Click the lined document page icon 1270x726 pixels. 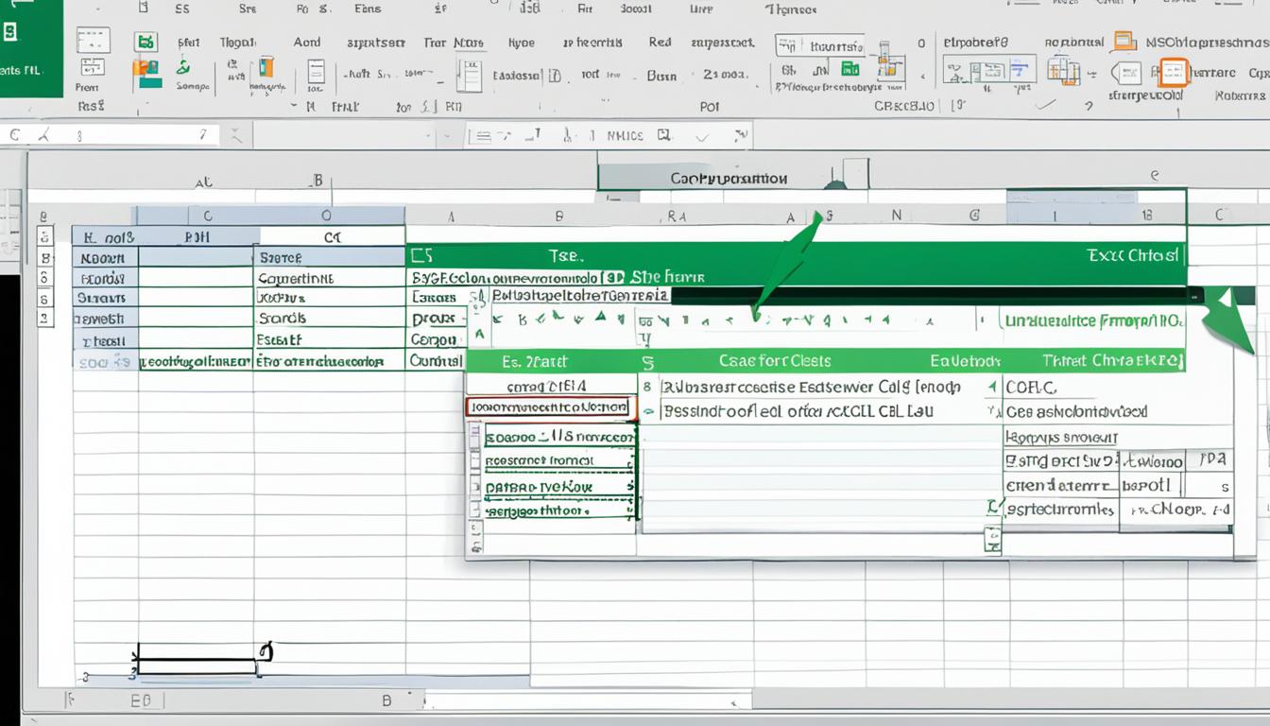[316, 73]
